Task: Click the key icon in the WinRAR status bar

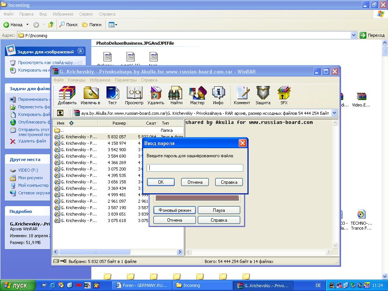Action: (63, 261)
